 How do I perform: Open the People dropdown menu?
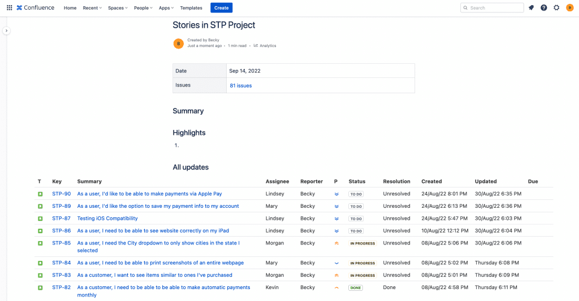143,8
